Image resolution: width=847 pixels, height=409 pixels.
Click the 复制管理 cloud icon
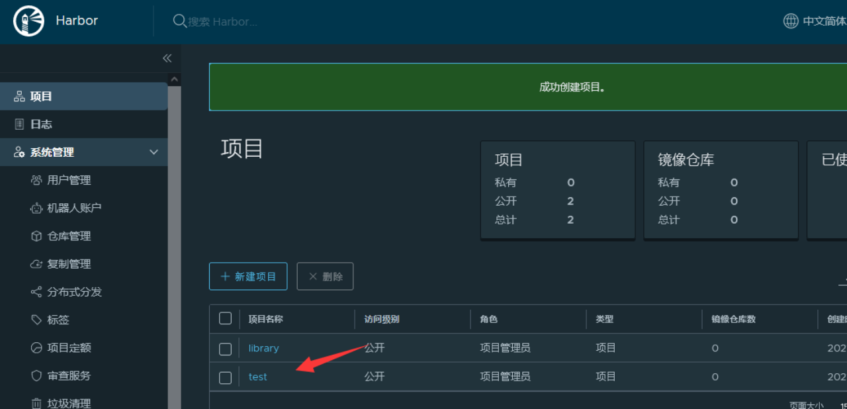pos(36,264)
